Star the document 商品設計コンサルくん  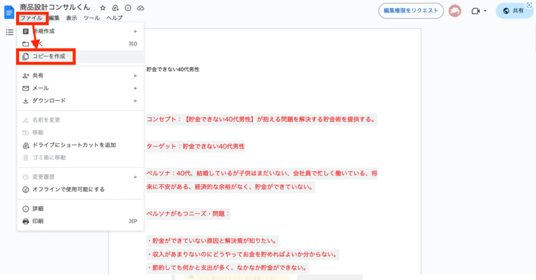coord(103,8)
